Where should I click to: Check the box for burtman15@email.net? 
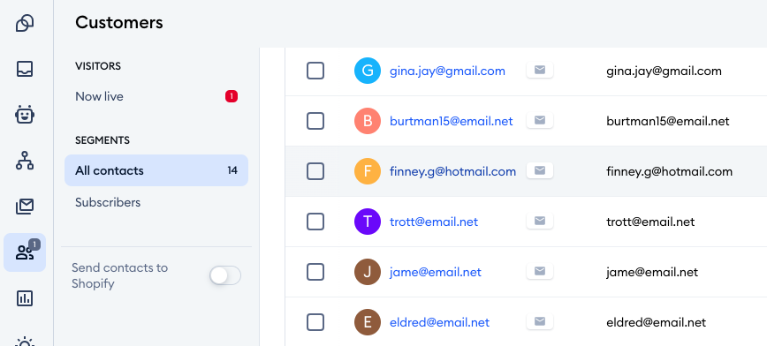tap(315, 121)
